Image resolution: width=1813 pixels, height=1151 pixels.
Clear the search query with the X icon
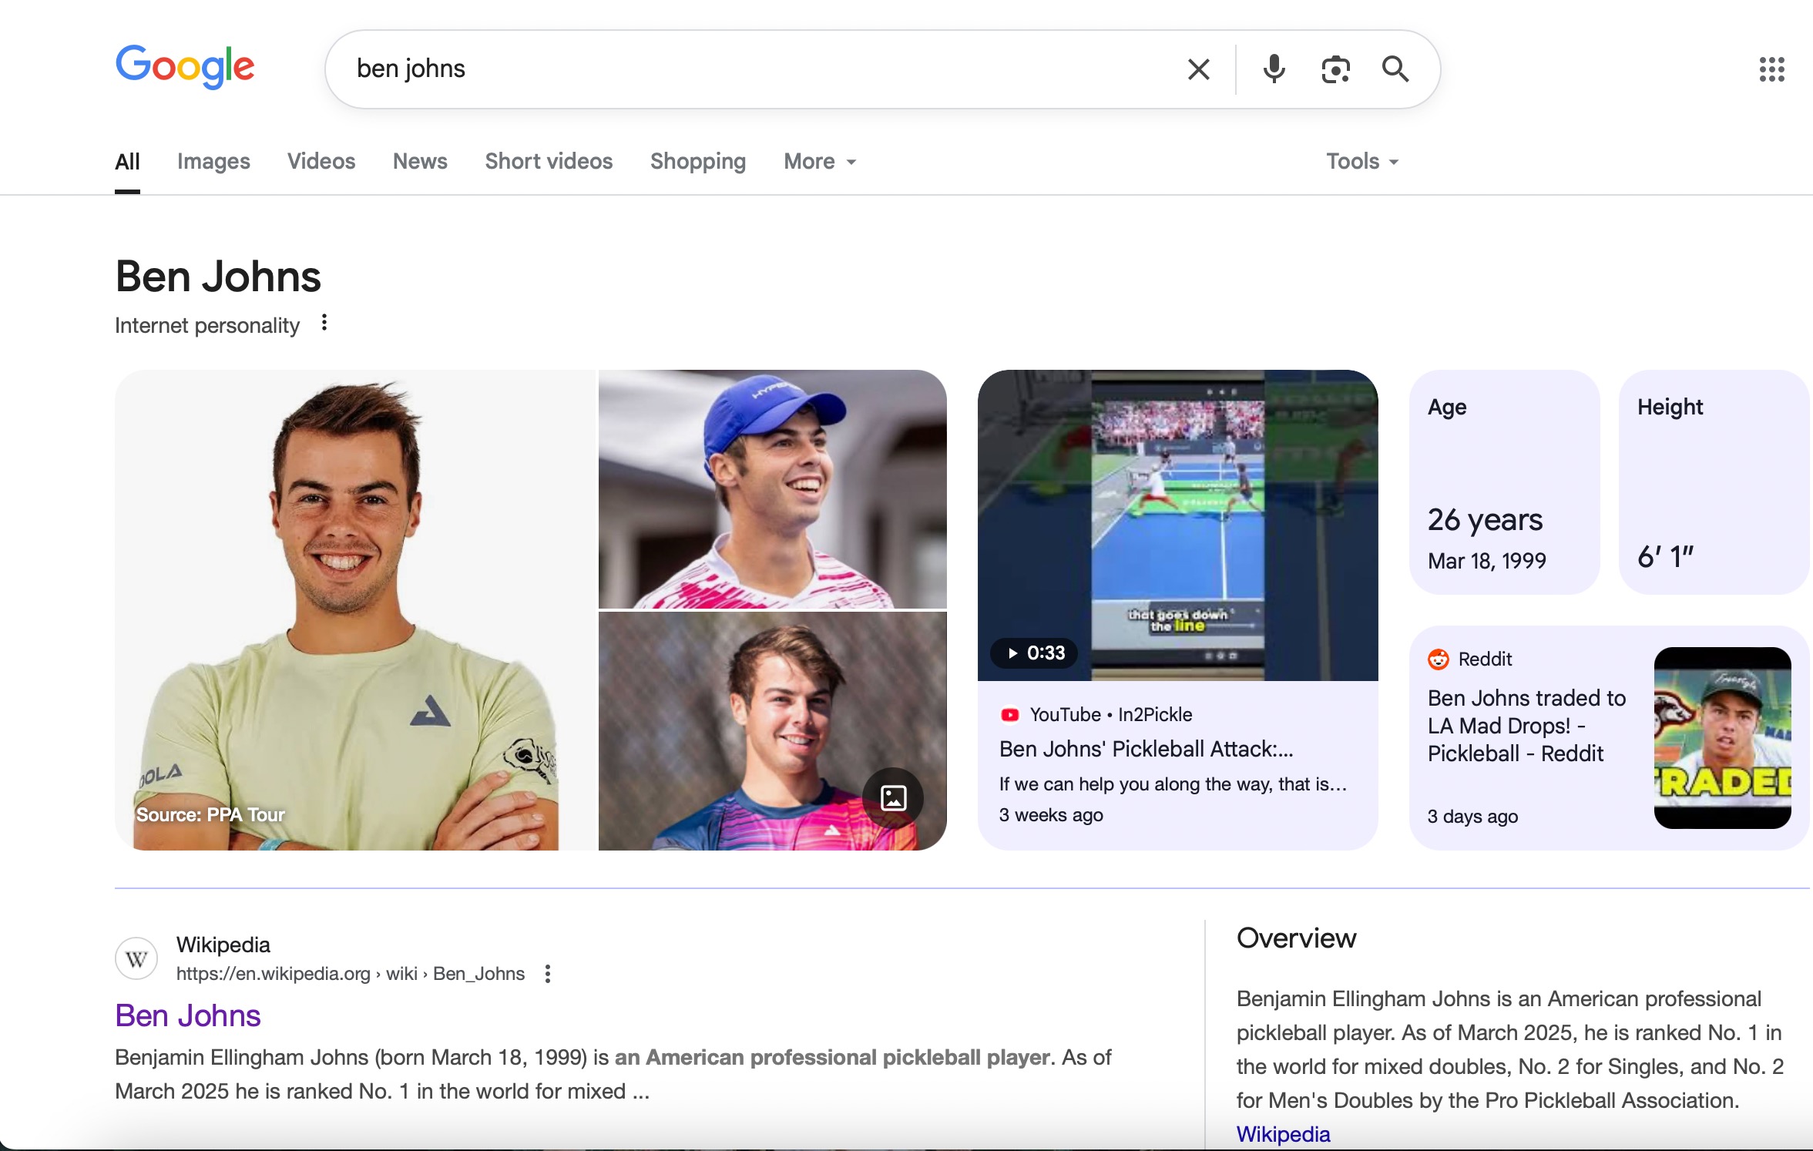(x=1197, y=69)
